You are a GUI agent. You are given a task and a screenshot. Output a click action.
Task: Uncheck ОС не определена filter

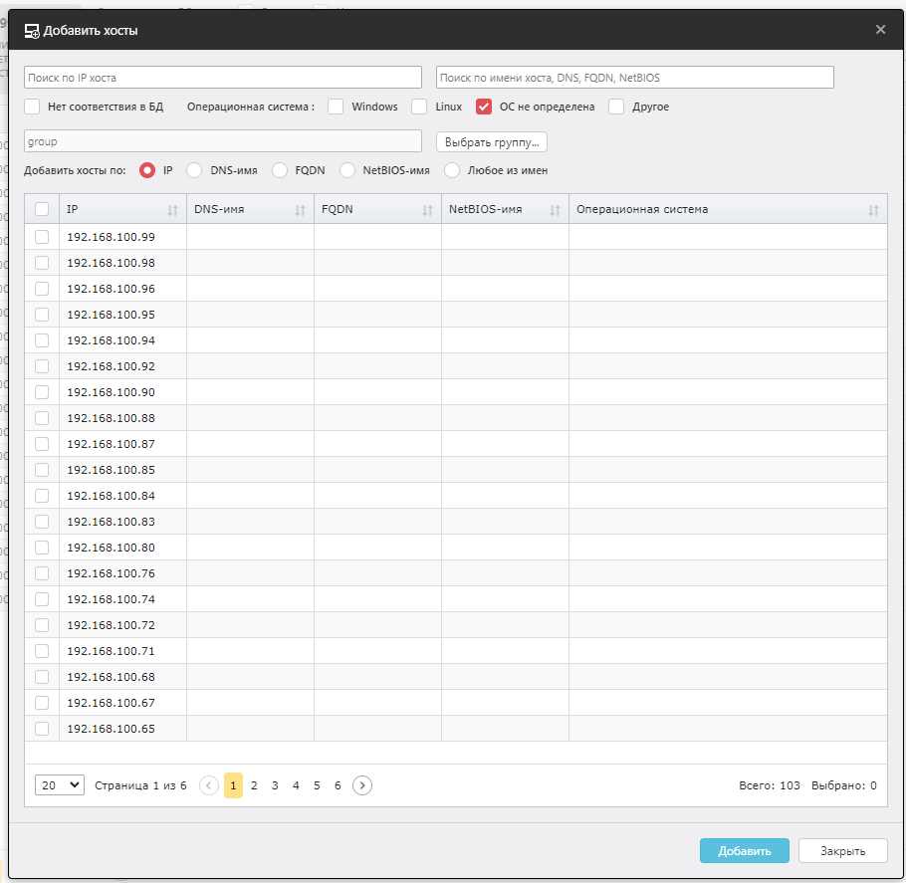click(484, 107)
